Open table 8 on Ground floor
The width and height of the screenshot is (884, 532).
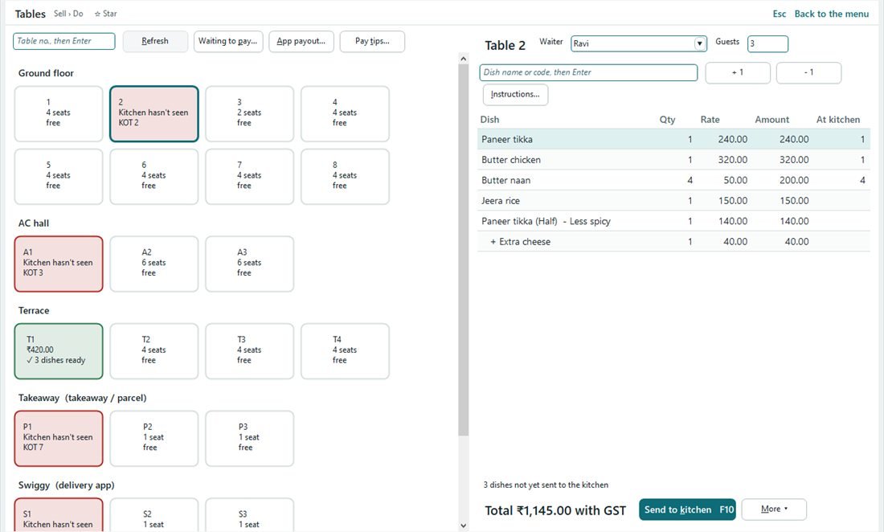pos(345,176)
